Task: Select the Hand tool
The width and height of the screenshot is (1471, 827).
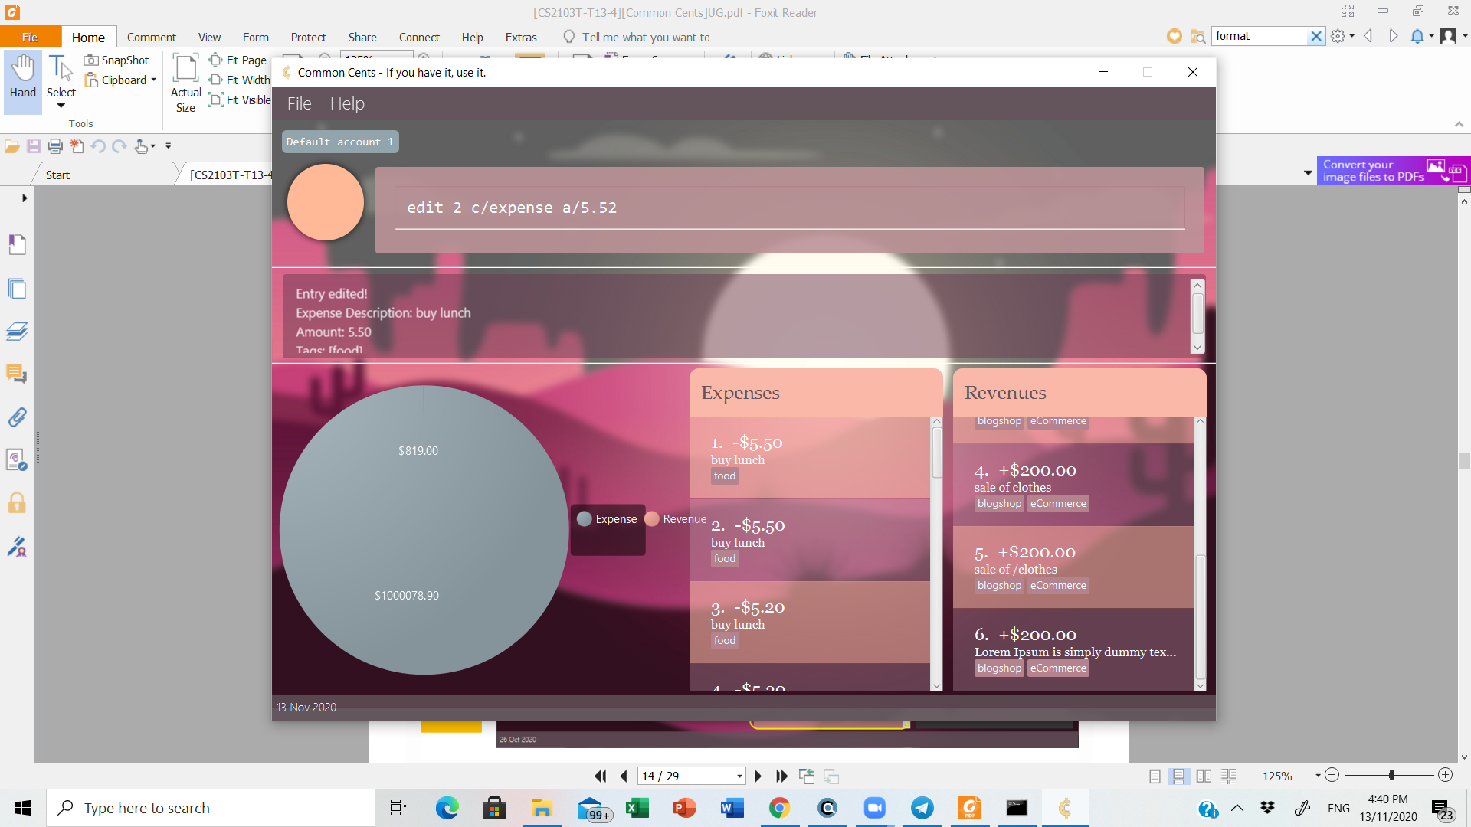Action: 23,77
